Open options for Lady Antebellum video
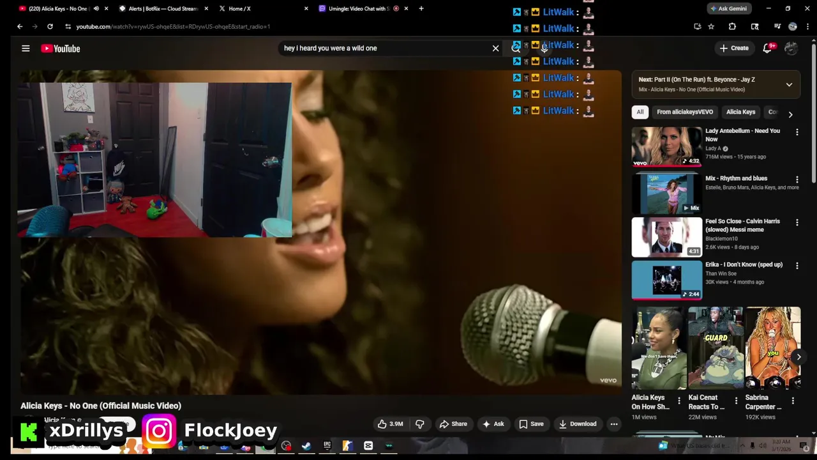This screenshot has height=460, width=817. tap(797, 132)
